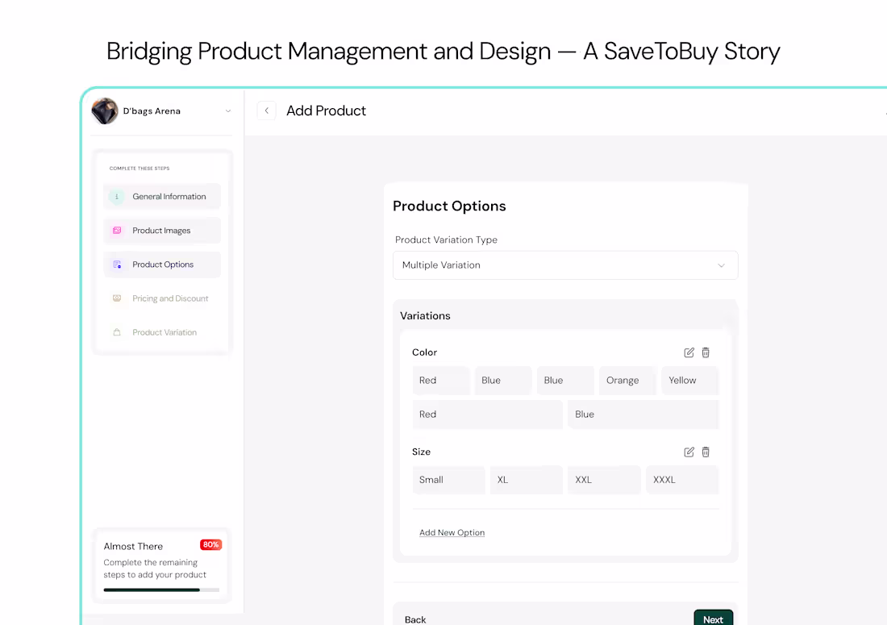Click the Product Options step icon

pyautogui.click(x=118, y=264)
